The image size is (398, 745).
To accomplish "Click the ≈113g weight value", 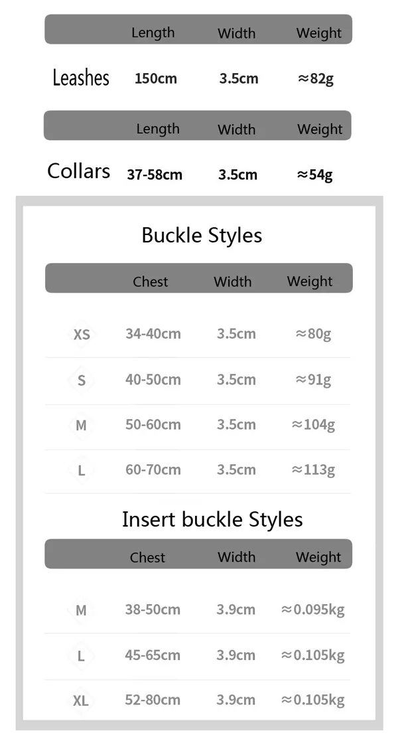I will [x=313, y=470].
